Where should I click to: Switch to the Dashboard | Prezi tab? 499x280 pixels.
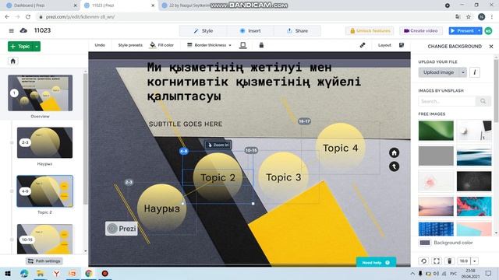(41, 5)
